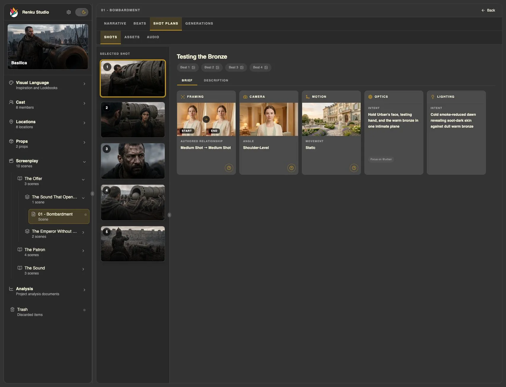Click the Beat 3 chip
This screenshot has height=387, width=506.
coord(236,68)
